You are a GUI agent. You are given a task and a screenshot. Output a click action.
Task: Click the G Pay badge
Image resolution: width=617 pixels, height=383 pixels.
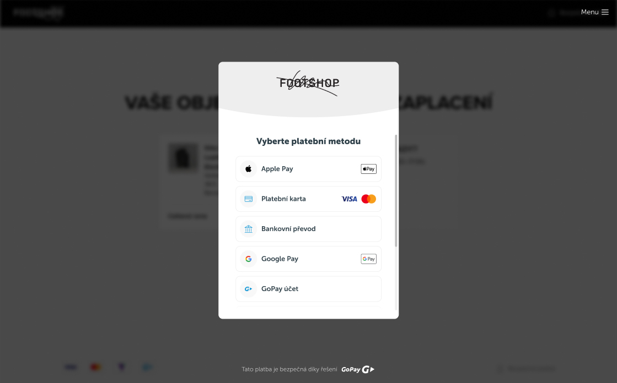pos(368,259)
